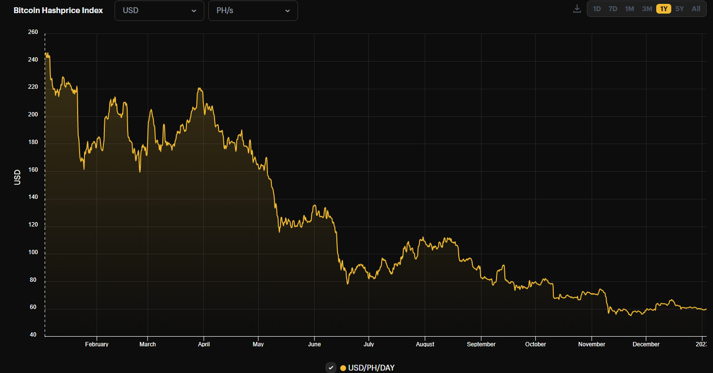Image resolution: width=713 pixels, height=373 pixels.
Task: Click the 100 y-axis value
Action: (x=33, y=253)
